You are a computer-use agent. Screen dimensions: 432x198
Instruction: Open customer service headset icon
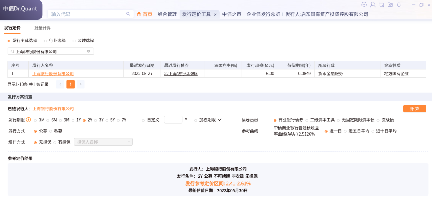point(364,5)
